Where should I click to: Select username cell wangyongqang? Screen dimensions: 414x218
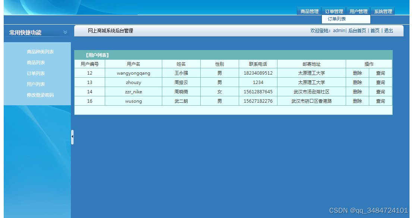point(133,73)
